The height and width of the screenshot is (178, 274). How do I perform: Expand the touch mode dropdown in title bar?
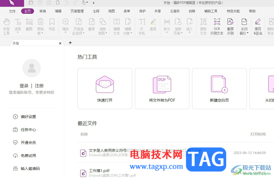[87, 2]
